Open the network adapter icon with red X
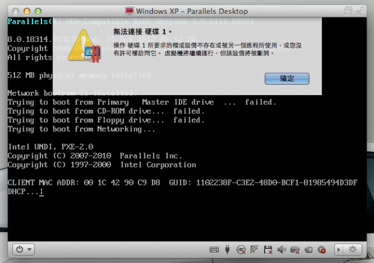This screenshot has width=374, height=263. pos(295,250)
